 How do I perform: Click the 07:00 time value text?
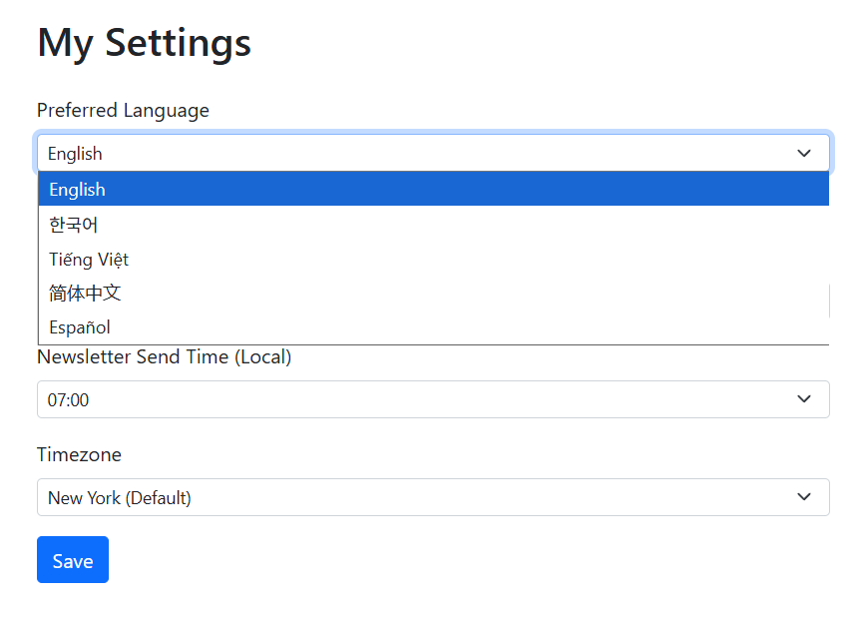coord(68,400)
